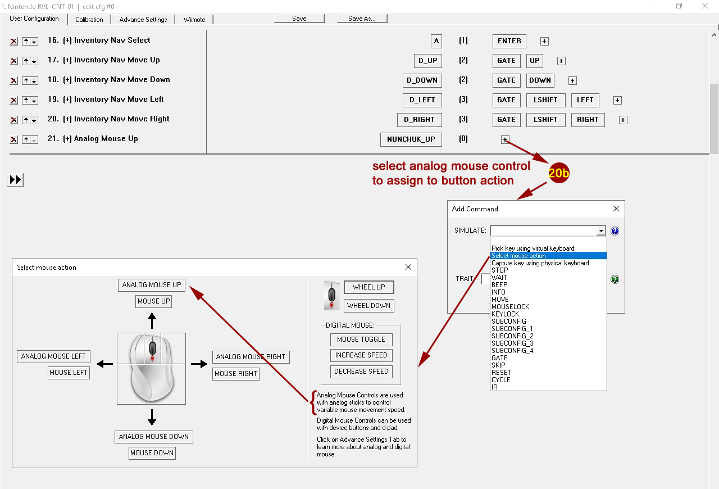Viewport: 719px width, 489px height.
Task: Click the vertical scrollbar thumb of the list
Action: coord(714,118)
